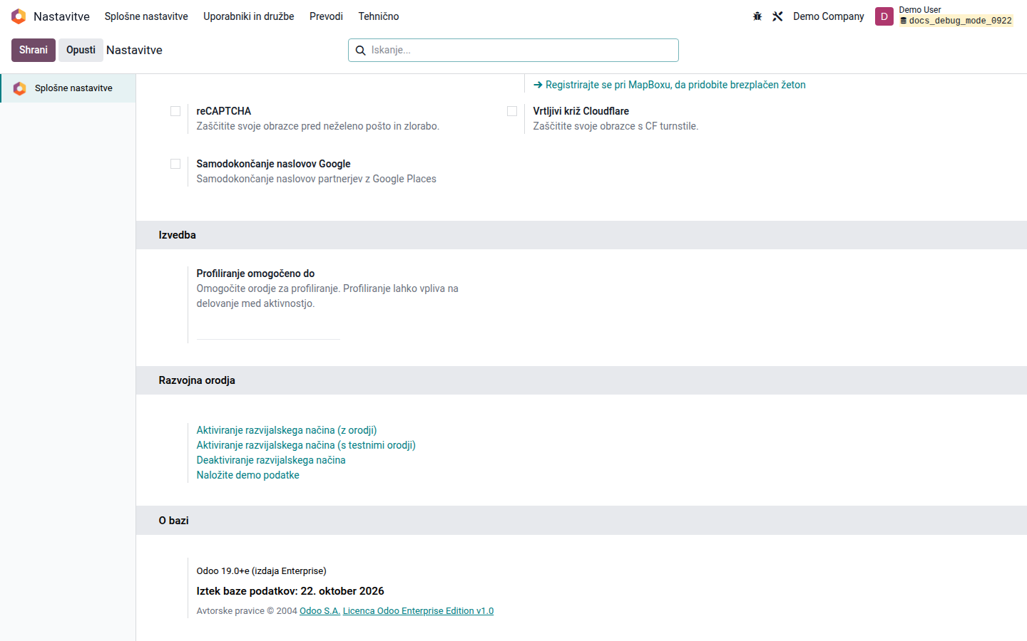Click the crossed tools icon in navbar
The image size is (1027, 641).
pyautogui.click(x=777, y=16)
